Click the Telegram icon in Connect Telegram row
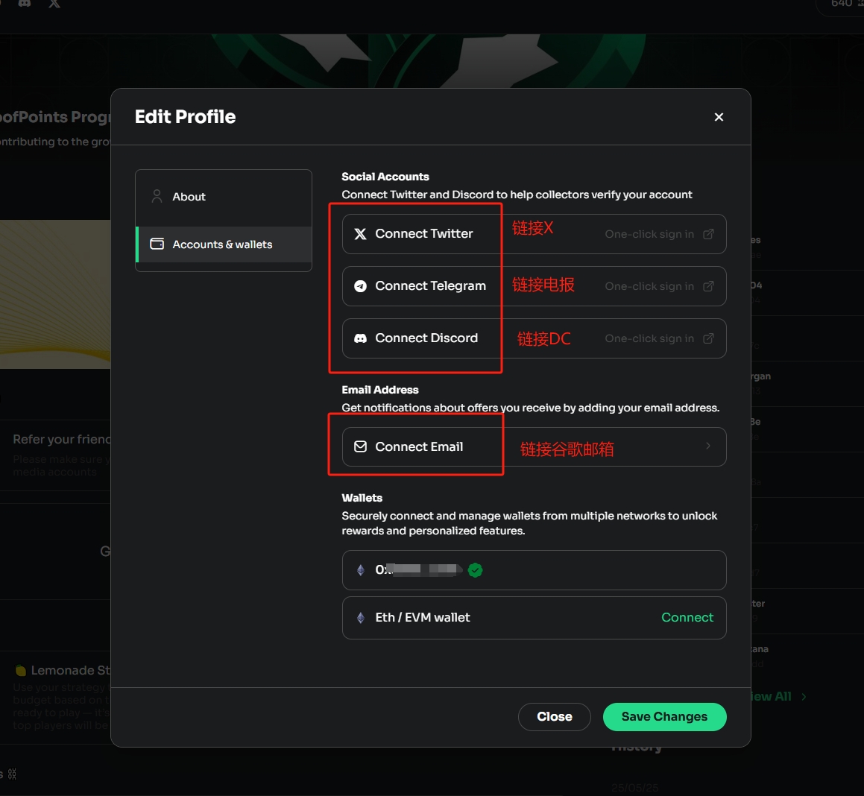The height and width of the screenshot is (796, 864). tap(360, 286)
